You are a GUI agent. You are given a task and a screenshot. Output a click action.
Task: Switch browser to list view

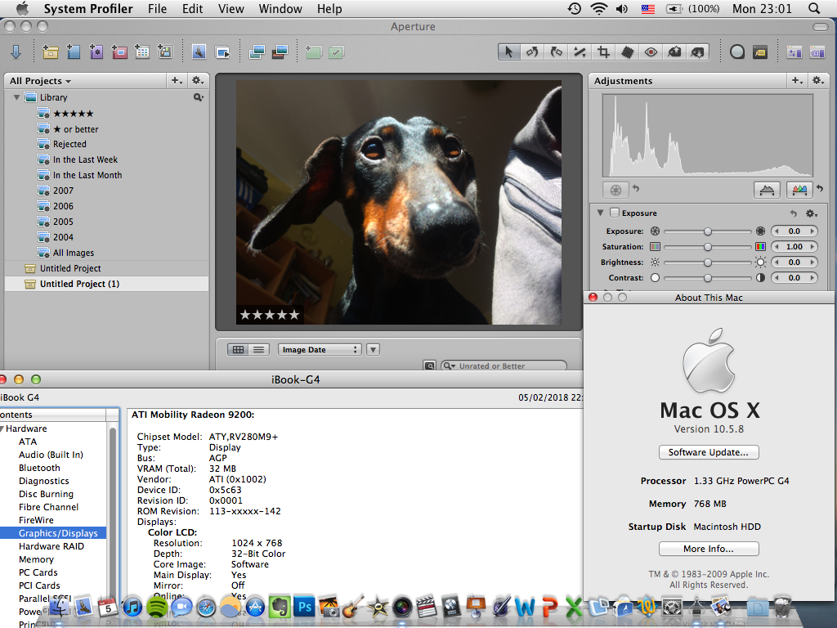(259, 349)
